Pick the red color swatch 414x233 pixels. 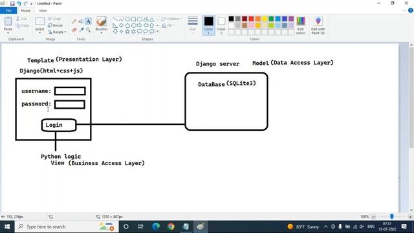pos(251,19)
